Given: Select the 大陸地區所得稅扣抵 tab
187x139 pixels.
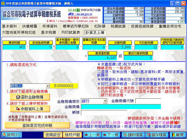Looking at the screenshot, I should click(19, 32).
